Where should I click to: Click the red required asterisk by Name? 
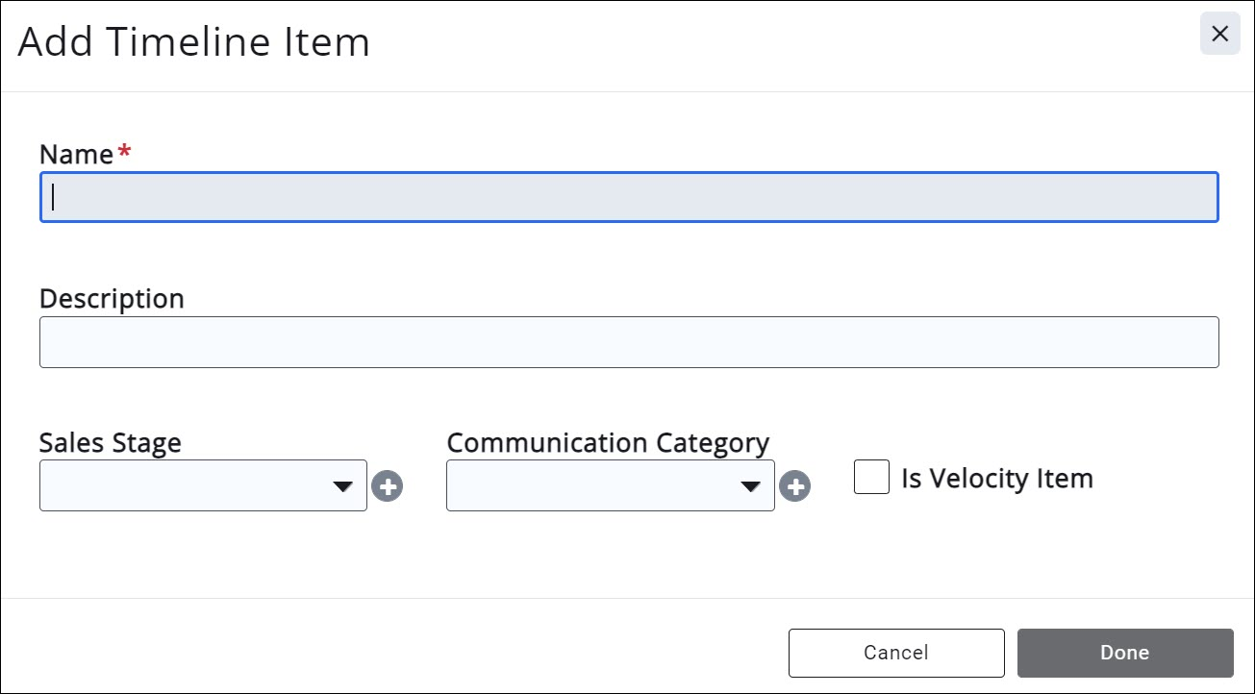(x=123, y=153)
